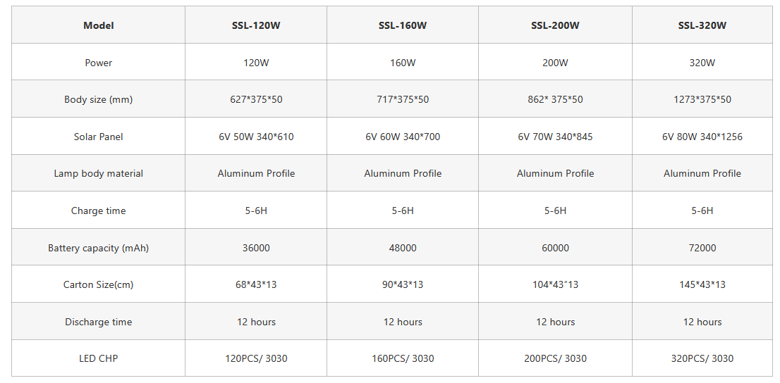The height and width of the screenshot is (383, 780).
Task: Select the 6V 60W 340*700 cell
Action: pyautogui.click(x=403, y=137)
